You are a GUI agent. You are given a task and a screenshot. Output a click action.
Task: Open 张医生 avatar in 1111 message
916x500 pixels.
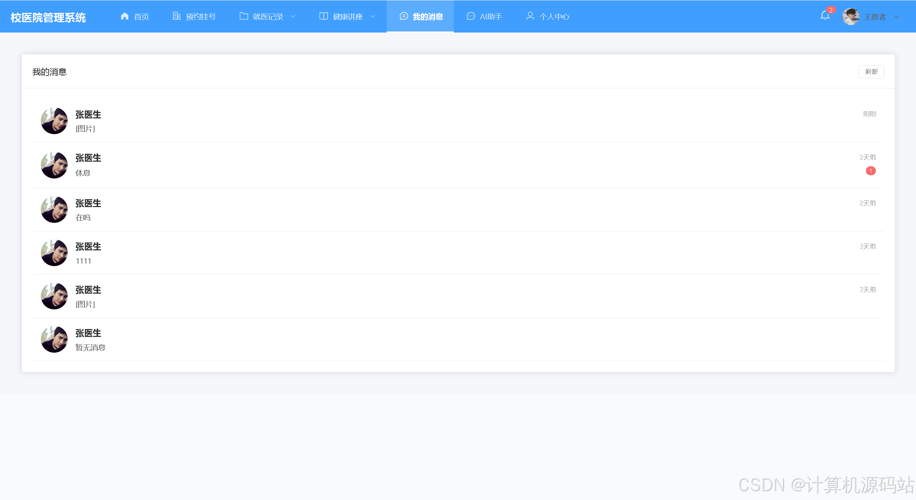tap(54, 253)
